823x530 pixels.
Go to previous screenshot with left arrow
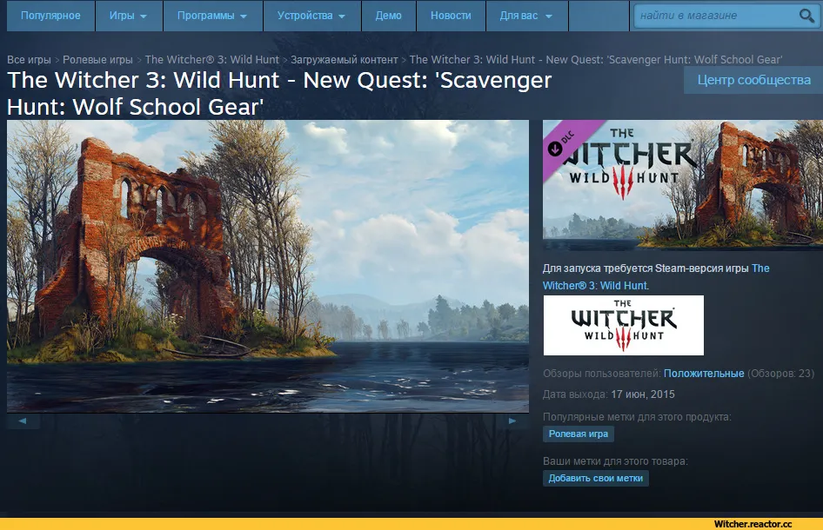point(23,421)
